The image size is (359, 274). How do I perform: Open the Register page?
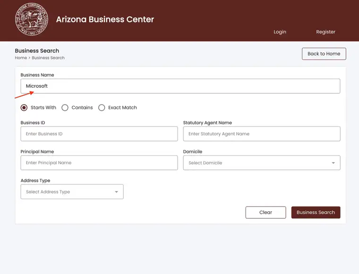coord(325,32)
